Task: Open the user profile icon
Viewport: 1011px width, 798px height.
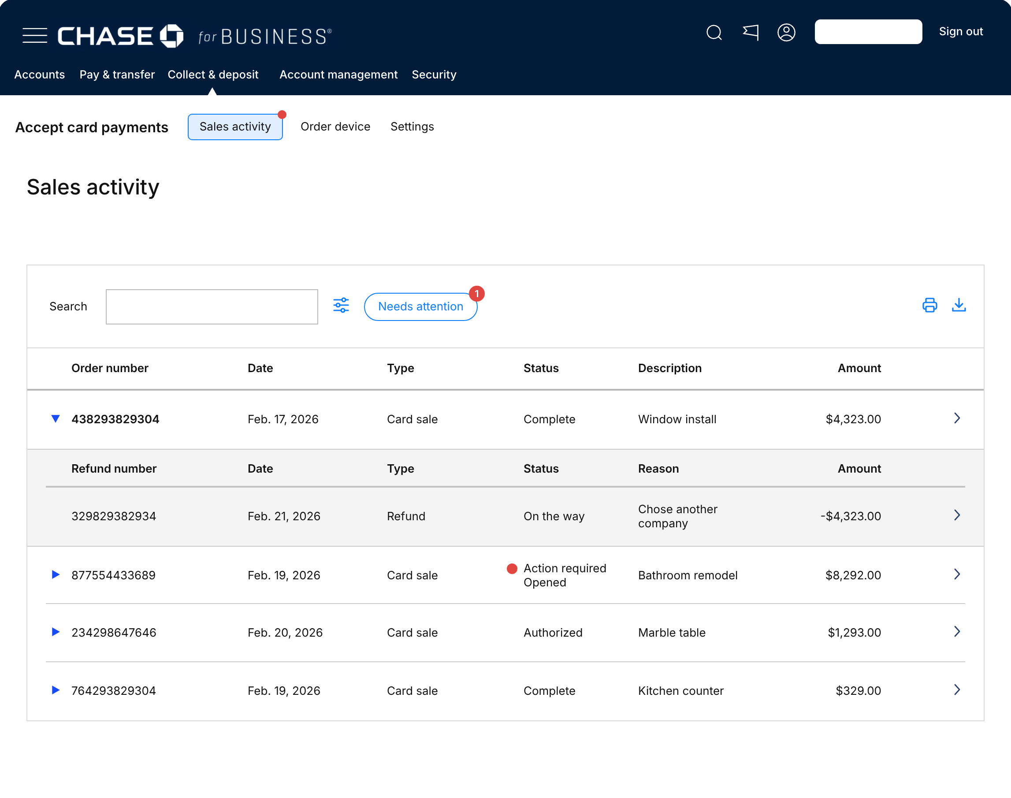Action: point(786,32)
